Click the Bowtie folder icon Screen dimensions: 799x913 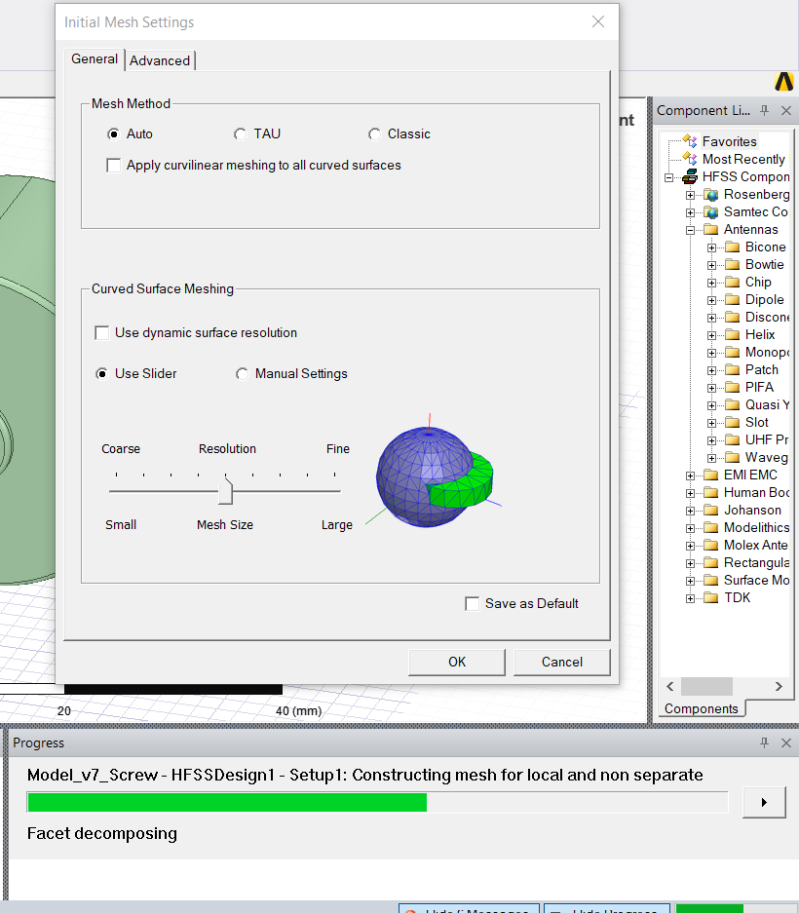(733, 264)
